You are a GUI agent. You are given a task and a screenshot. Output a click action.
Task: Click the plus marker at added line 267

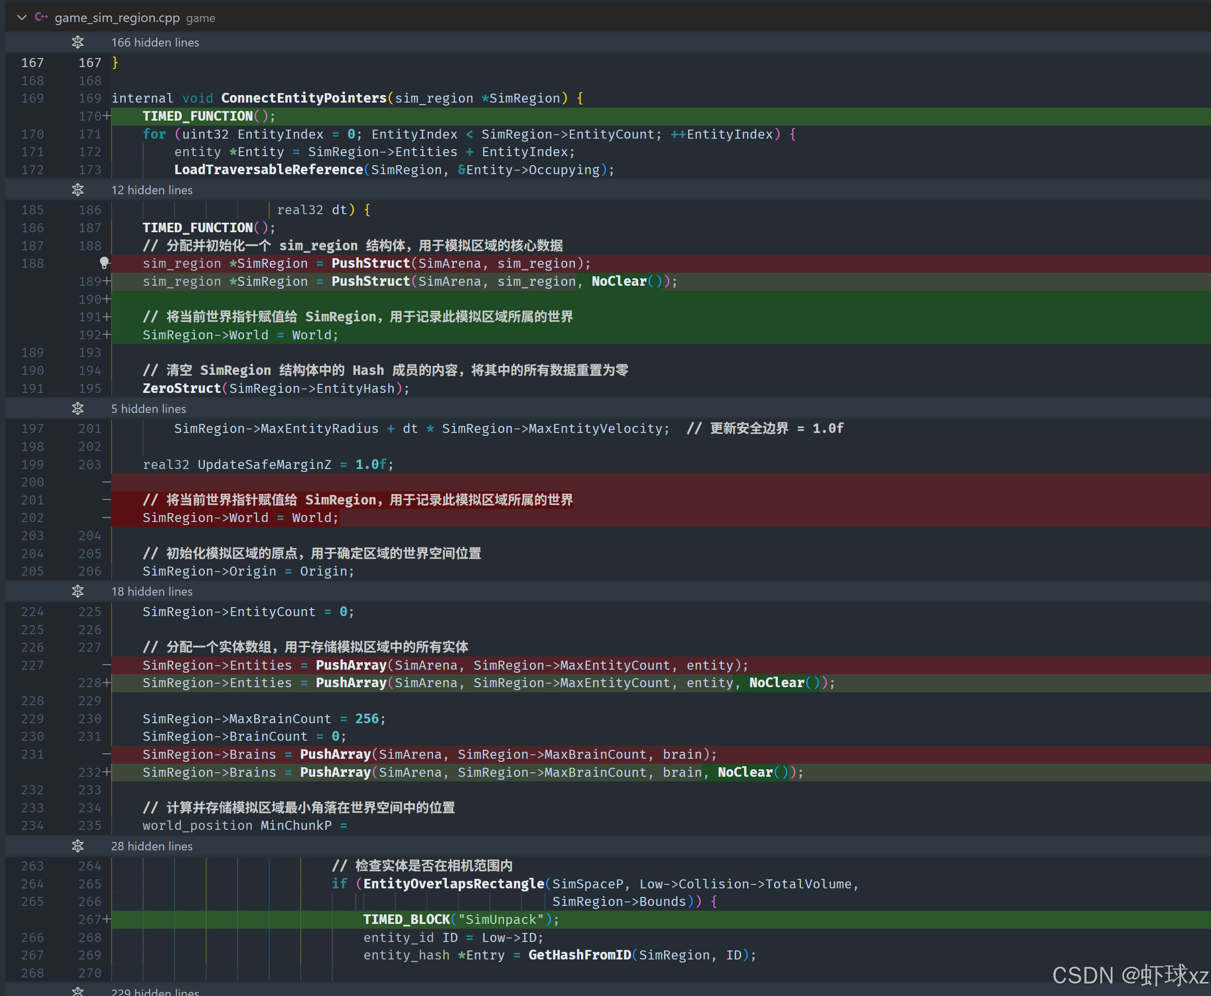pyautogui.click(x=107, y=919)
